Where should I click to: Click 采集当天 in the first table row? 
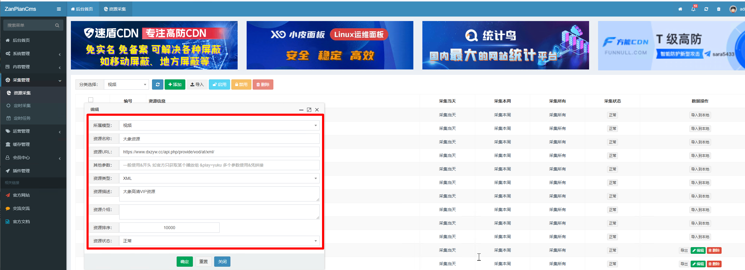[x=447, y=115]
